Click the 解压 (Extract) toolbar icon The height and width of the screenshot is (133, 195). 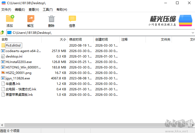pyautogui.click(x=31, y=18)
